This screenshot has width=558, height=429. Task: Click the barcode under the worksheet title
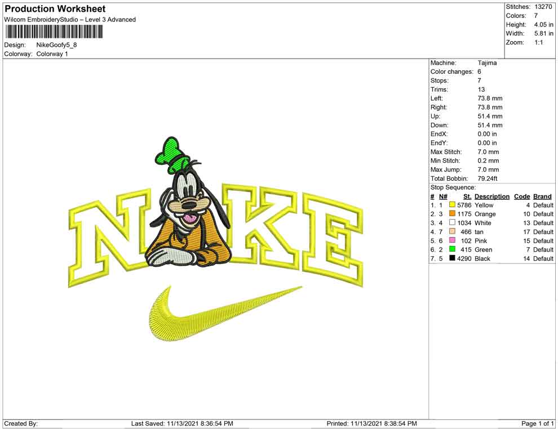coord(54,32)
